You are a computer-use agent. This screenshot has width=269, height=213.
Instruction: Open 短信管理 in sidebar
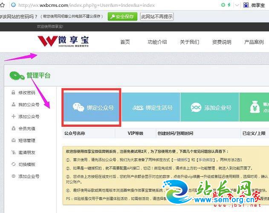pyautogui.click(x=27, y=140)
